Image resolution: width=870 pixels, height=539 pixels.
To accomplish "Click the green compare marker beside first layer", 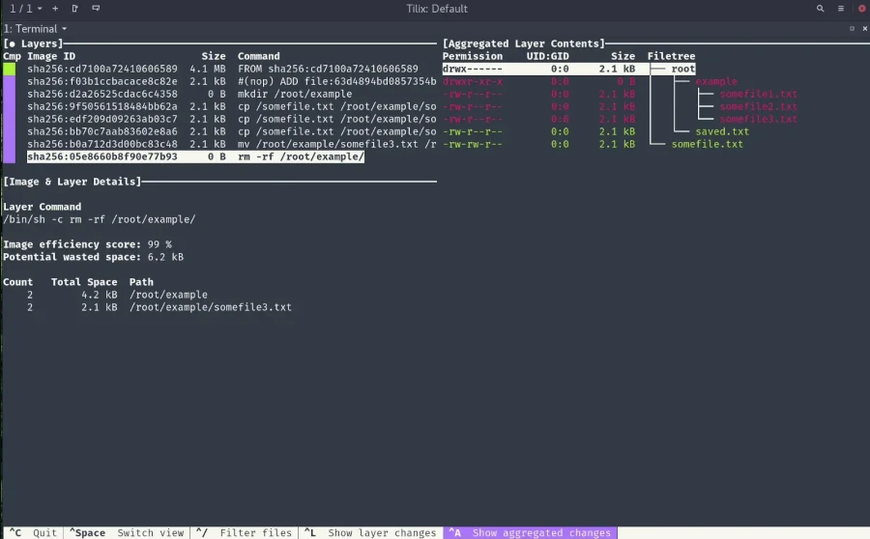I will coord(9,69).
